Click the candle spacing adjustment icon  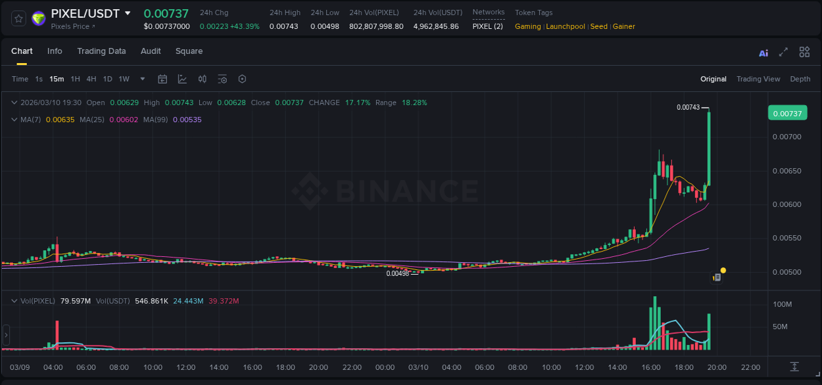pos(202,79)
